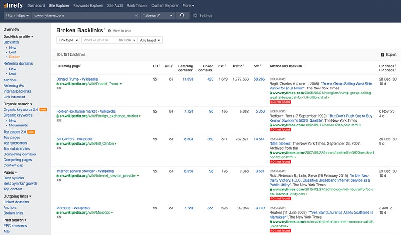Image resolution: width=401 pixels, height=235 pixels.
Task: Open Movements under Organic keywords
Action: [18, 125]
